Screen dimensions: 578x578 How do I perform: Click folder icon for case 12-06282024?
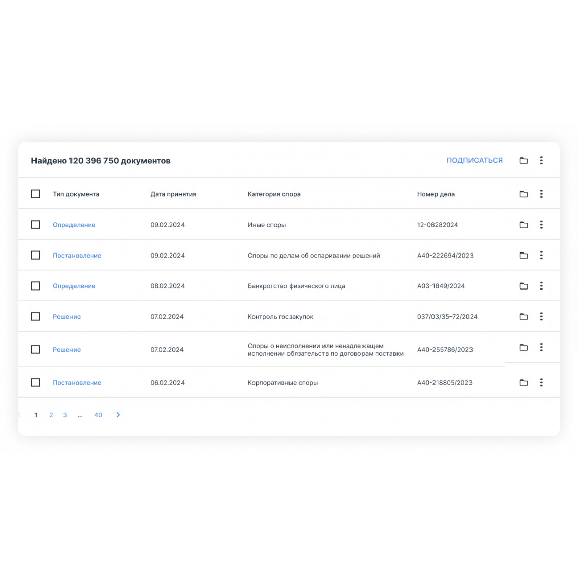click(x=523, y=225)
